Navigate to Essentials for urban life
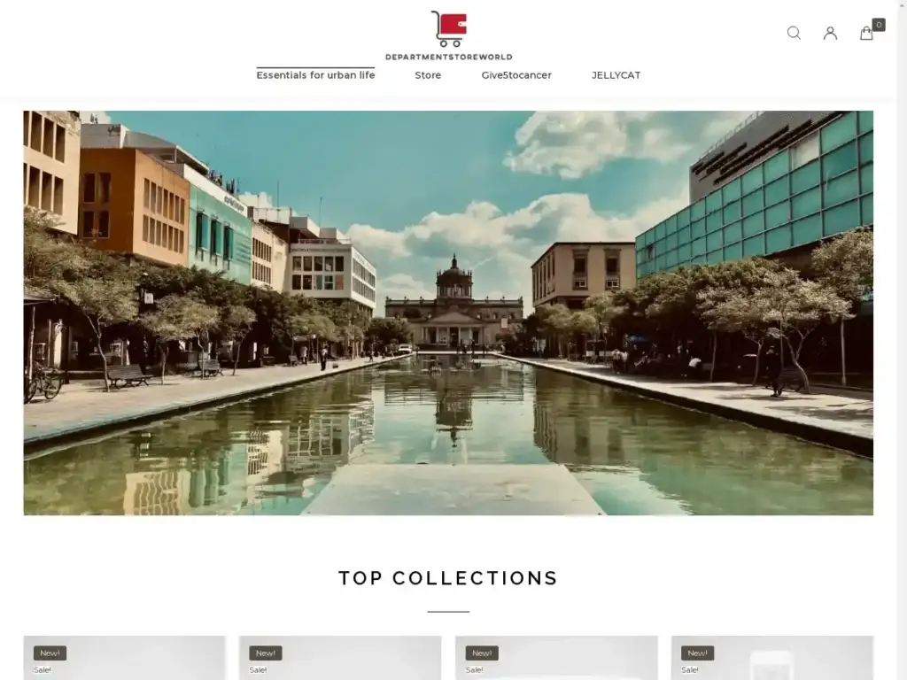The image size is (907, 680). pos(314,75)
